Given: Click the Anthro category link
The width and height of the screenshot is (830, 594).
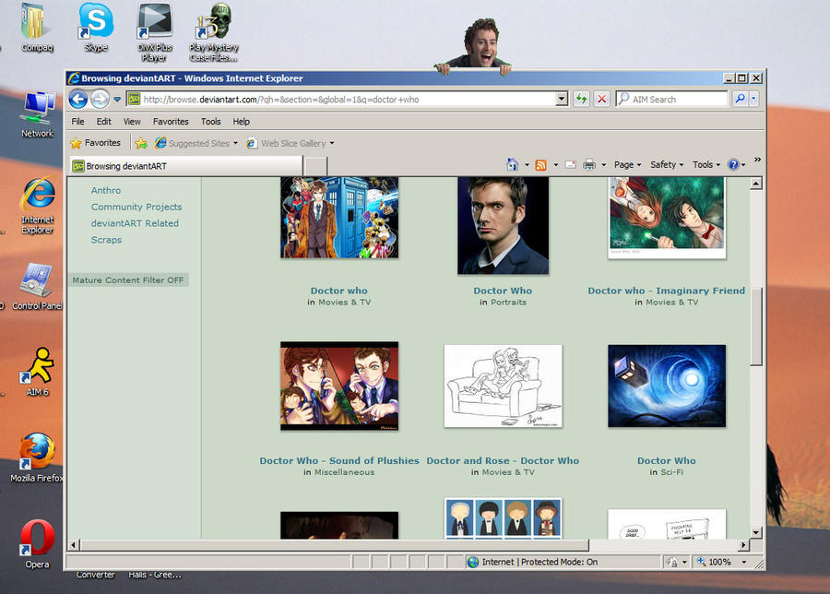Looking at the screenshot, I should 106,190.
